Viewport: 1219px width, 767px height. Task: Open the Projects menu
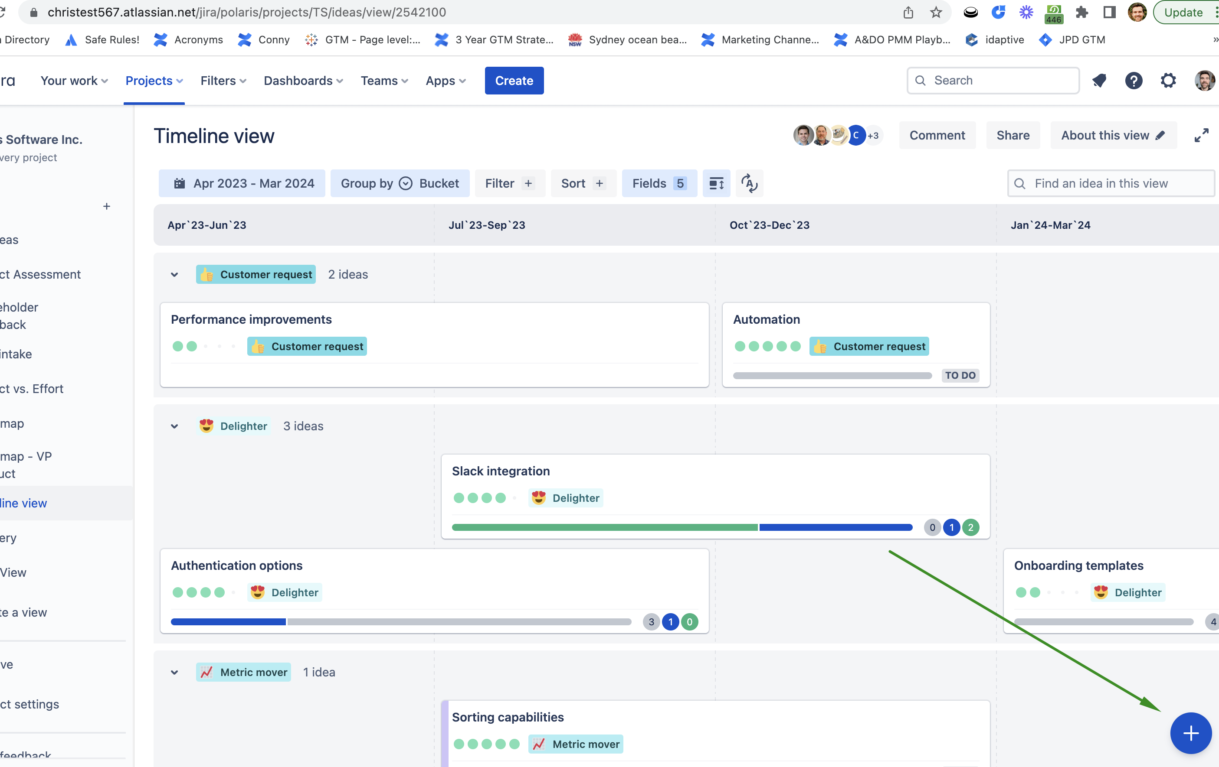(154, 81)
